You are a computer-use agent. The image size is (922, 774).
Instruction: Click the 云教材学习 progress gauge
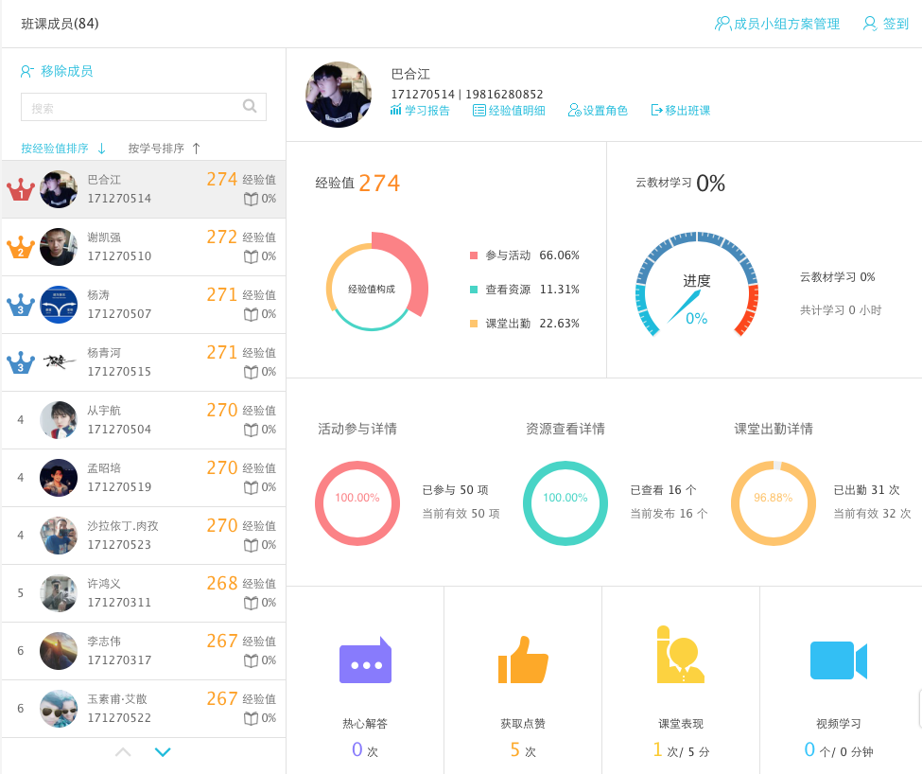696,284
